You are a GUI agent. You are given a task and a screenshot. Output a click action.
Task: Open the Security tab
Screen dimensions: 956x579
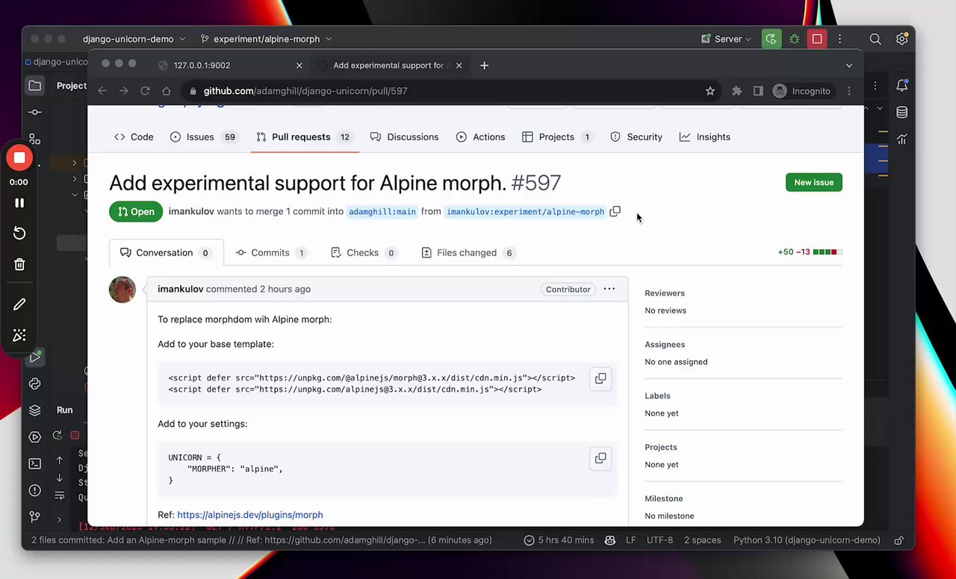coord(636,137)
